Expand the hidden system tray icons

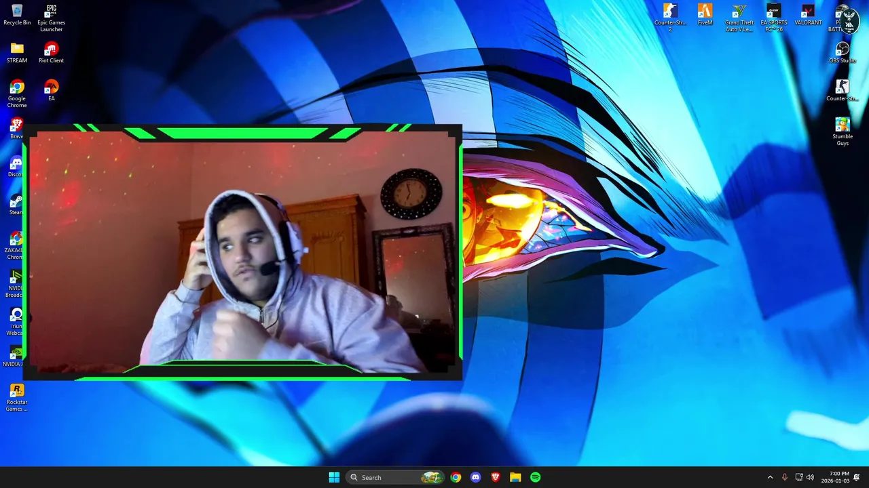click(770, 477)
